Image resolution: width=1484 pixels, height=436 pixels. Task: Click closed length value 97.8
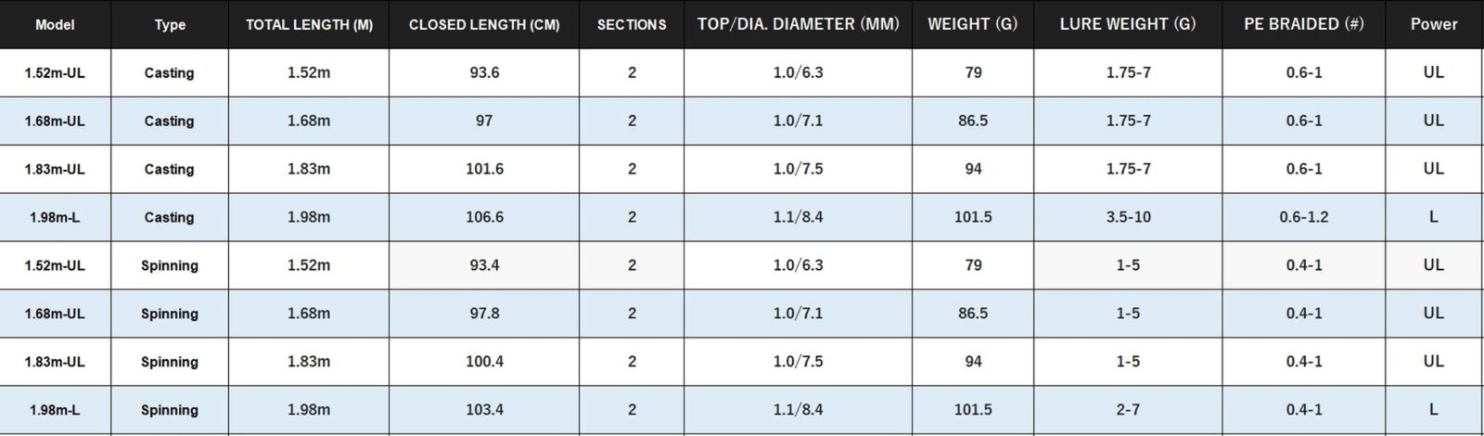(x=484, y=314)
